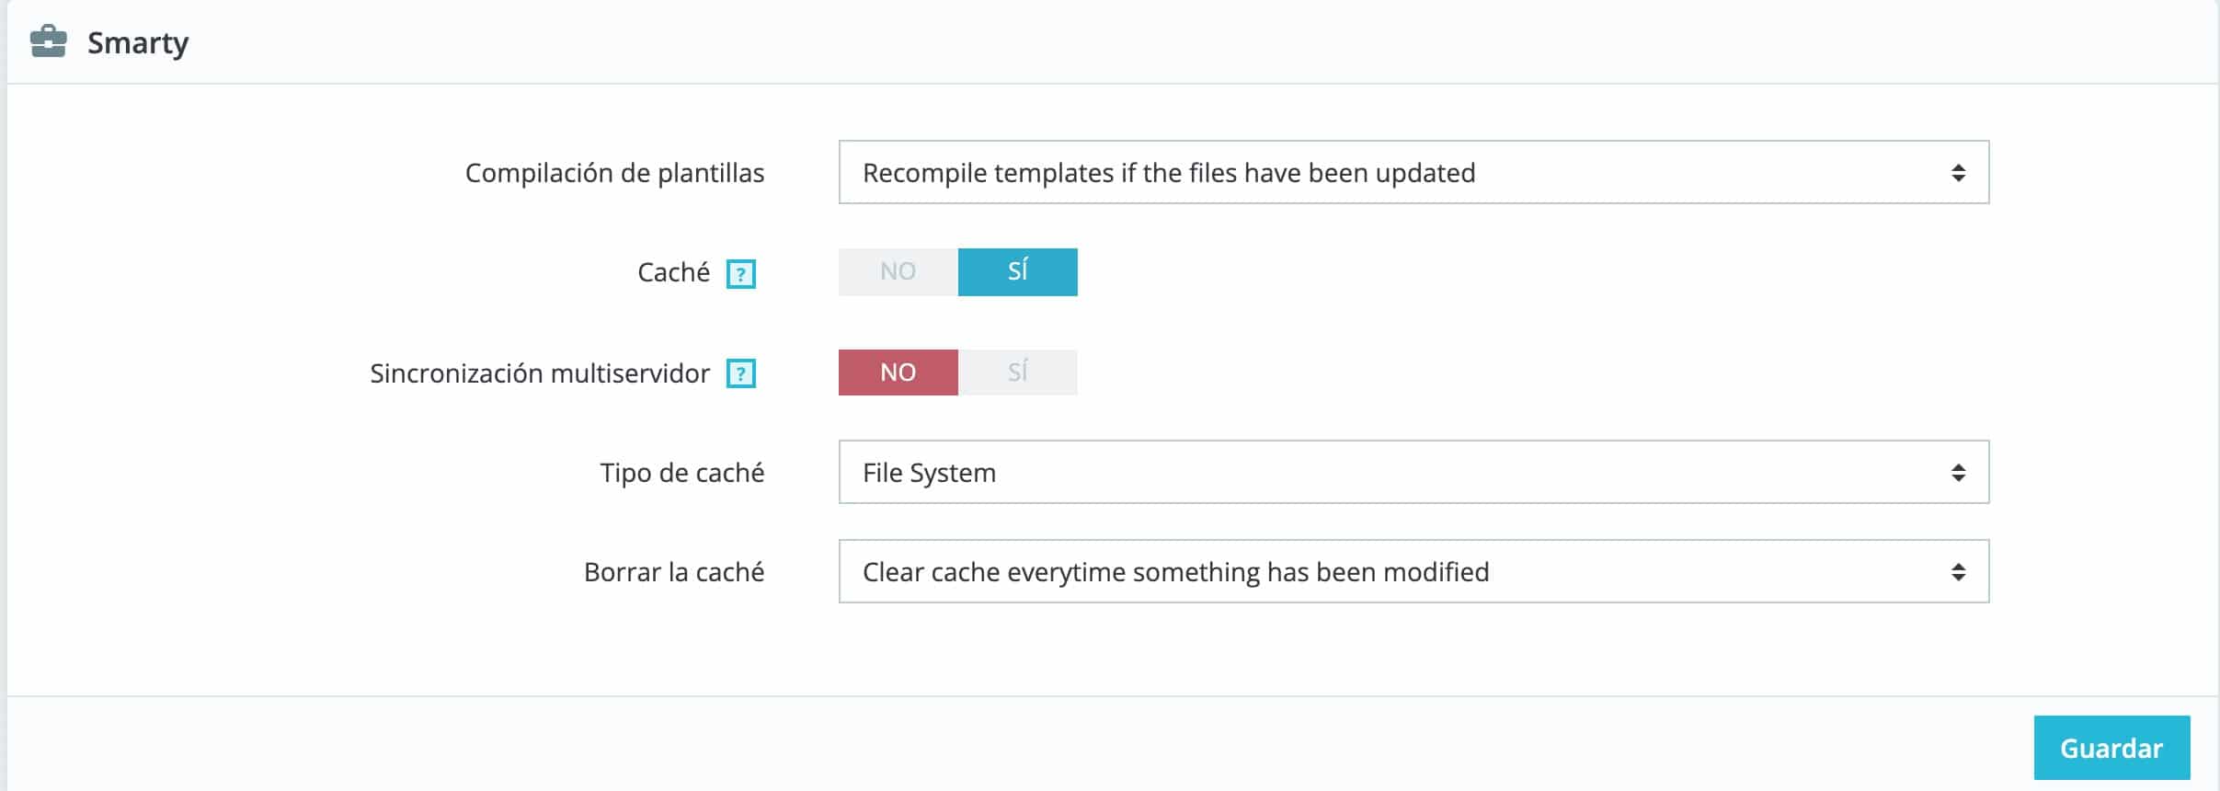
Task: Click the "Compilación de plantillas" label
Action: coord(614,173)
